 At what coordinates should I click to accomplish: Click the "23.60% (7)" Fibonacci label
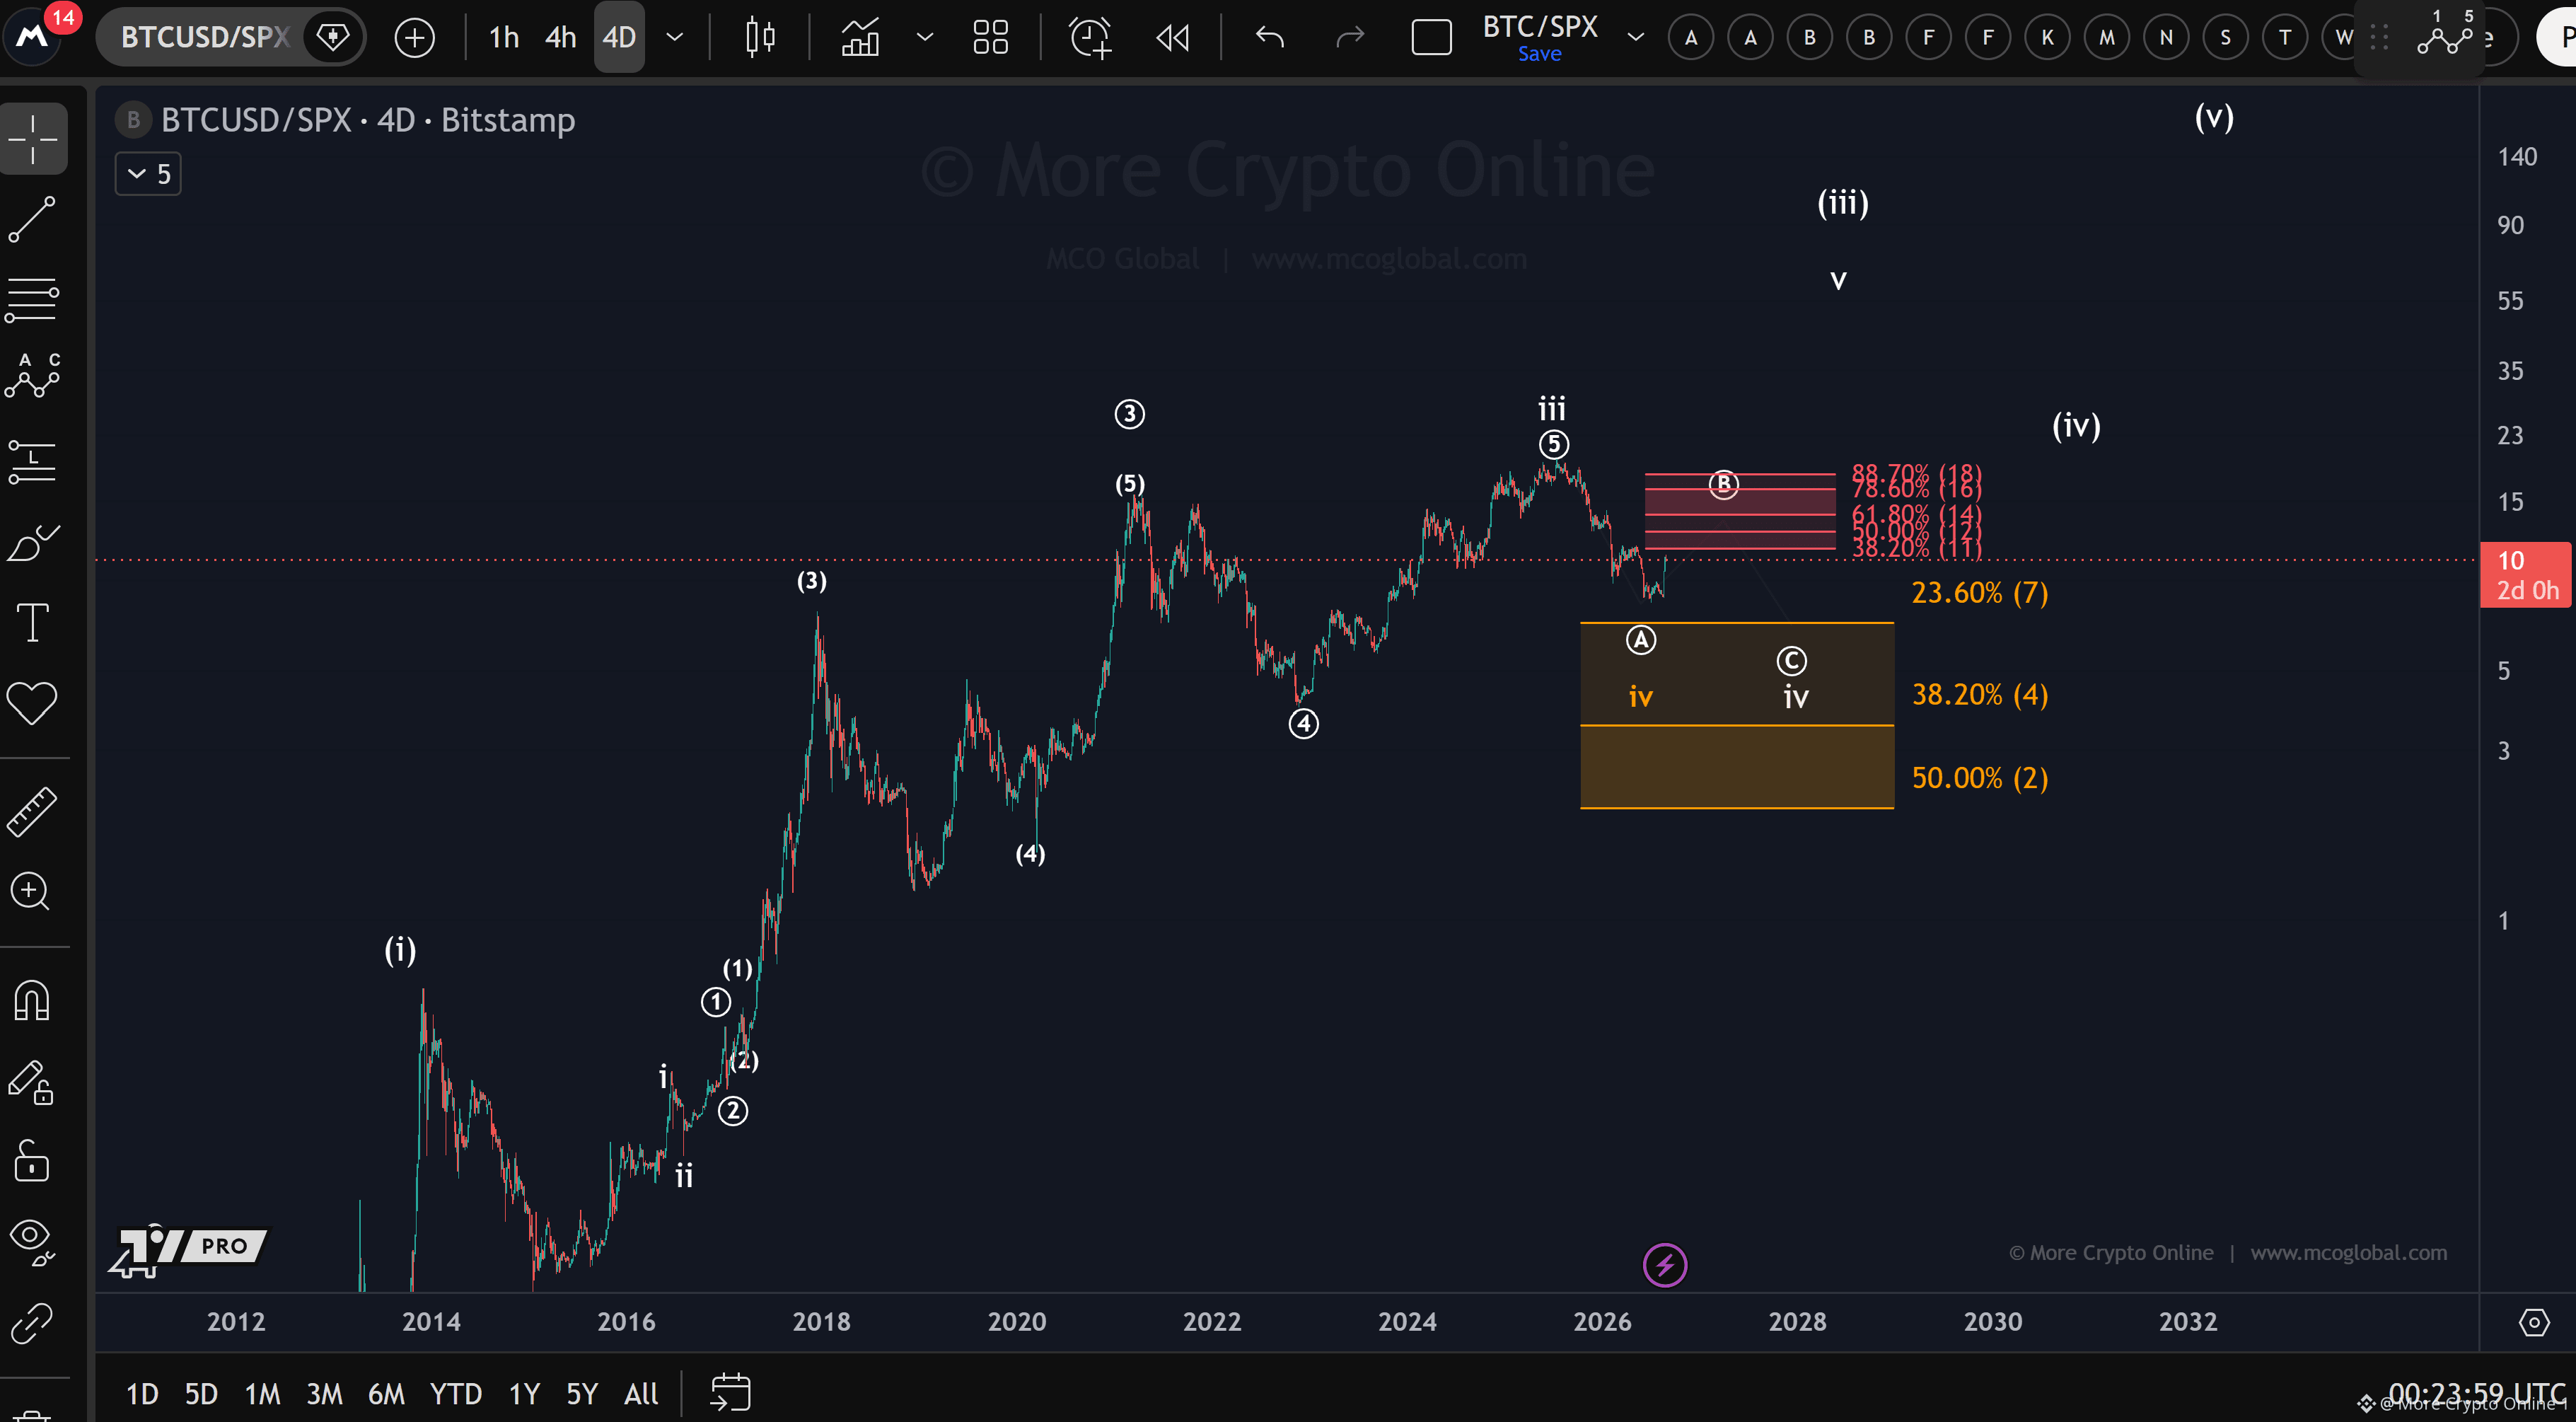[x=1979, y=593]
